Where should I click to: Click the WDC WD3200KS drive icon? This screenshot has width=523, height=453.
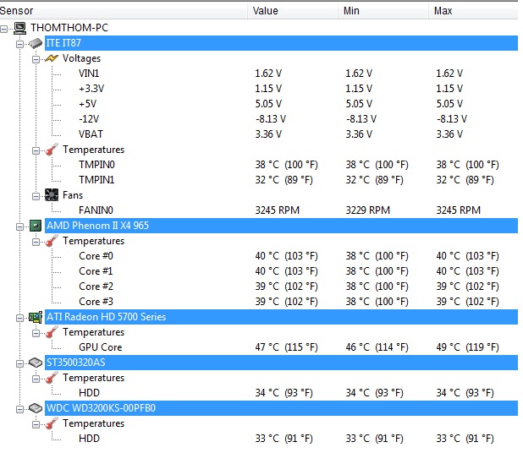coord(36,408)
